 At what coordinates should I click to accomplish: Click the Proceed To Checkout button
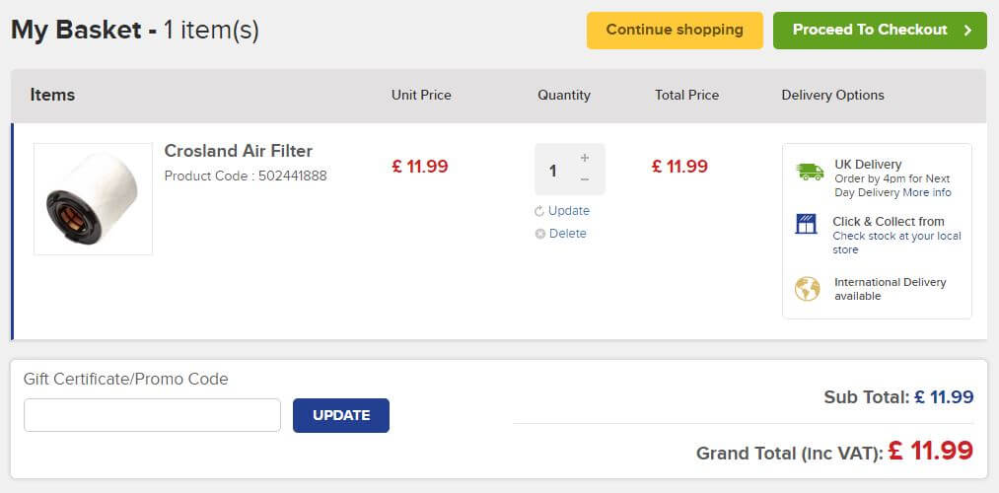click(x=880, y=30)
